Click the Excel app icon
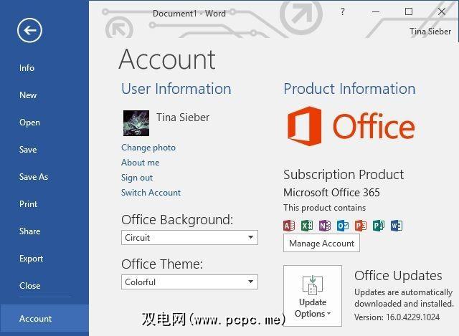This screenshot has width=459, height=336. tap(307, 226)
